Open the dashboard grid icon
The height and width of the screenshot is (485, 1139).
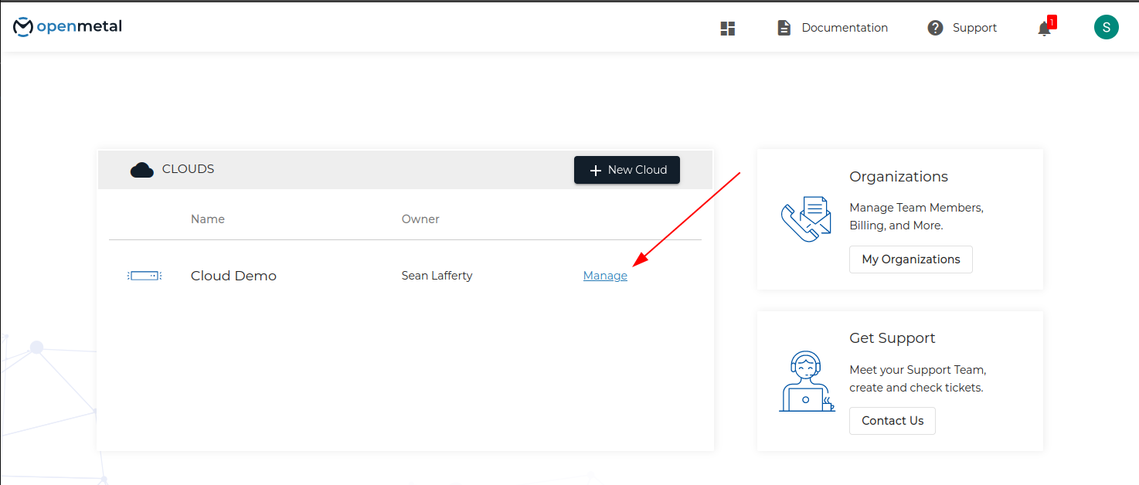727,29
